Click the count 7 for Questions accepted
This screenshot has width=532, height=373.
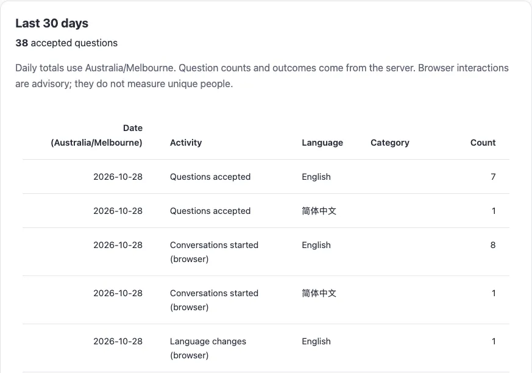[x=493, y=177]
